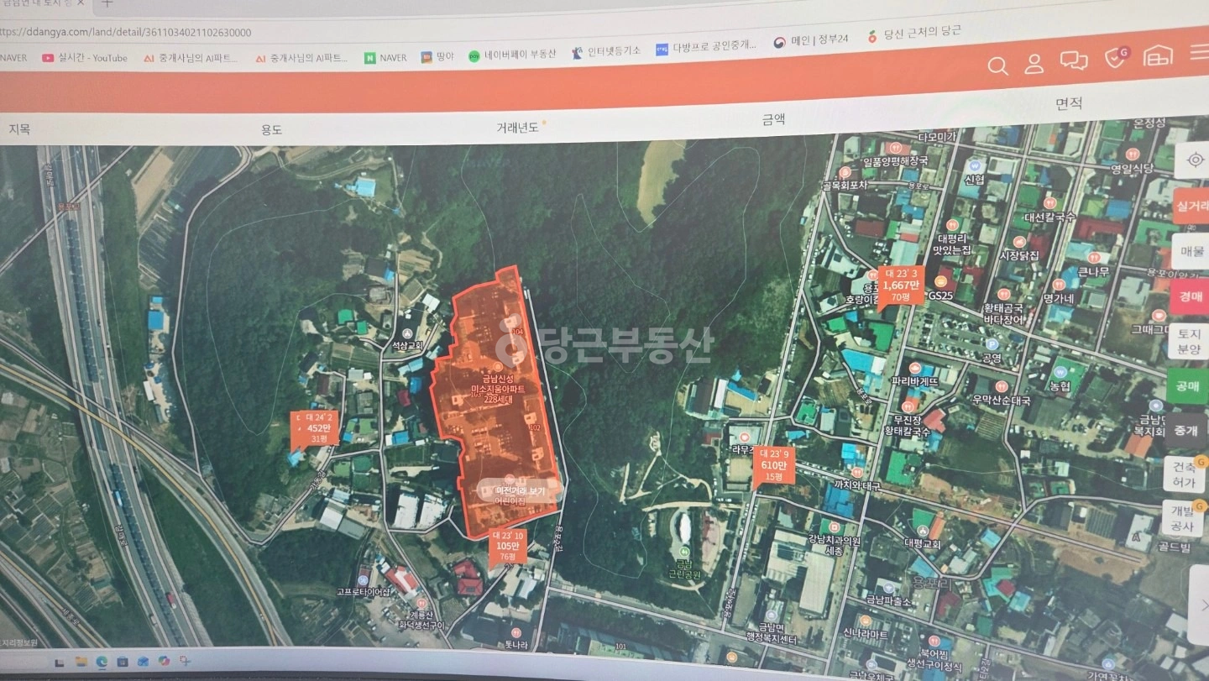The image size is (1209, 681).
Task: Open File Explorer from the taskbar
Action: pyautogui.click(x=81, y=662)
